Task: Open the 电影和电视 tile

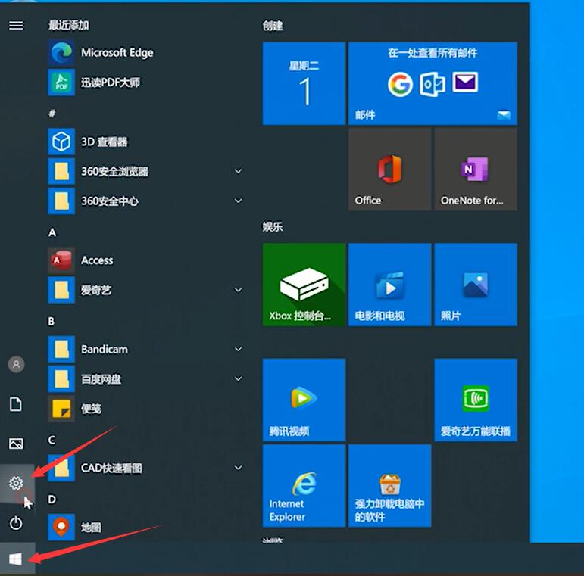Action: tap(390, 285)
